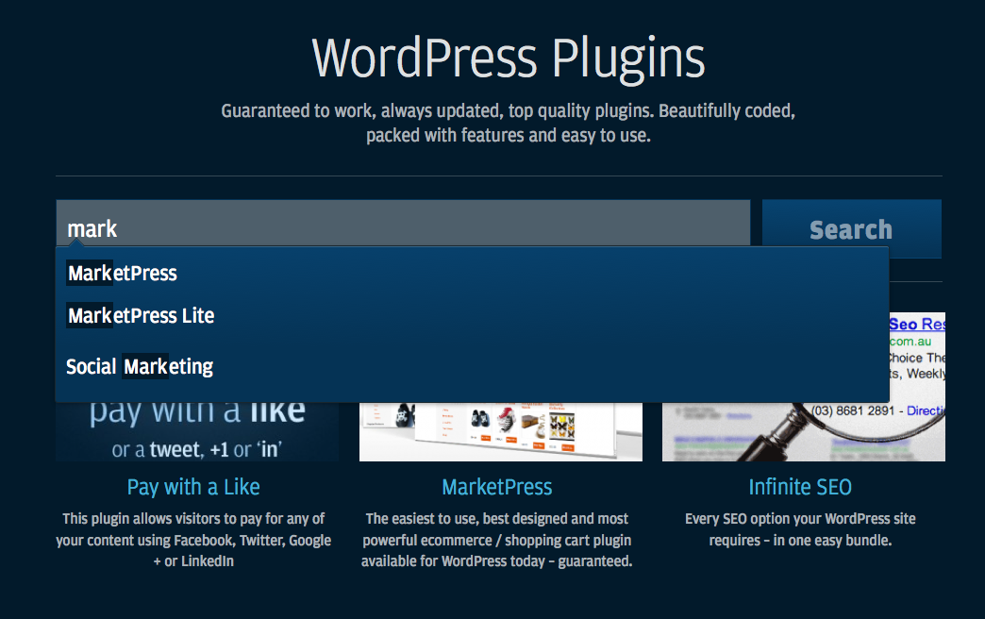Open the MarketPress plugin title link
The height and width of the screenshot is (619, 985).
click(x=497, y=487)
